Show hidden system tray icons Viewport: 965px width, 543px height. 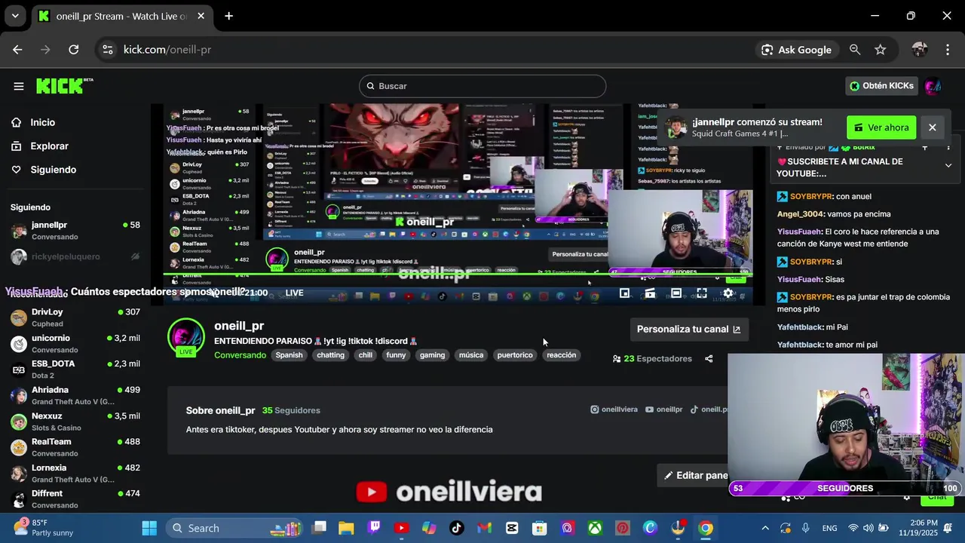(765, 528)
